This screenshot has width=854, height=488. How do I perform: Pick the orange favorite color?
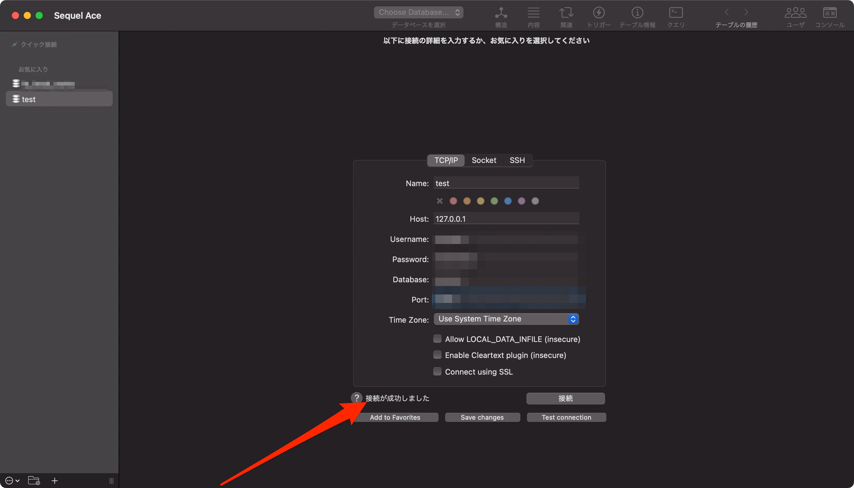[467, 201]
